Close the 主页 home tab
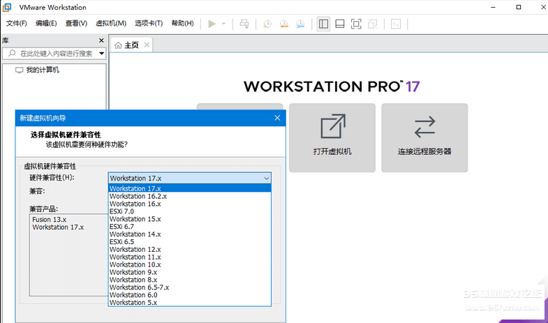The width and height of the screenshot is (548, 323). [147, 45]
